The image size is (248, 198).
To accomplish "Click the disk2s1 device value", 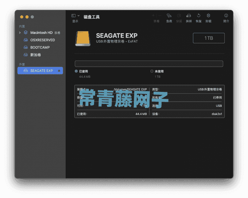I will coord(217,114).
